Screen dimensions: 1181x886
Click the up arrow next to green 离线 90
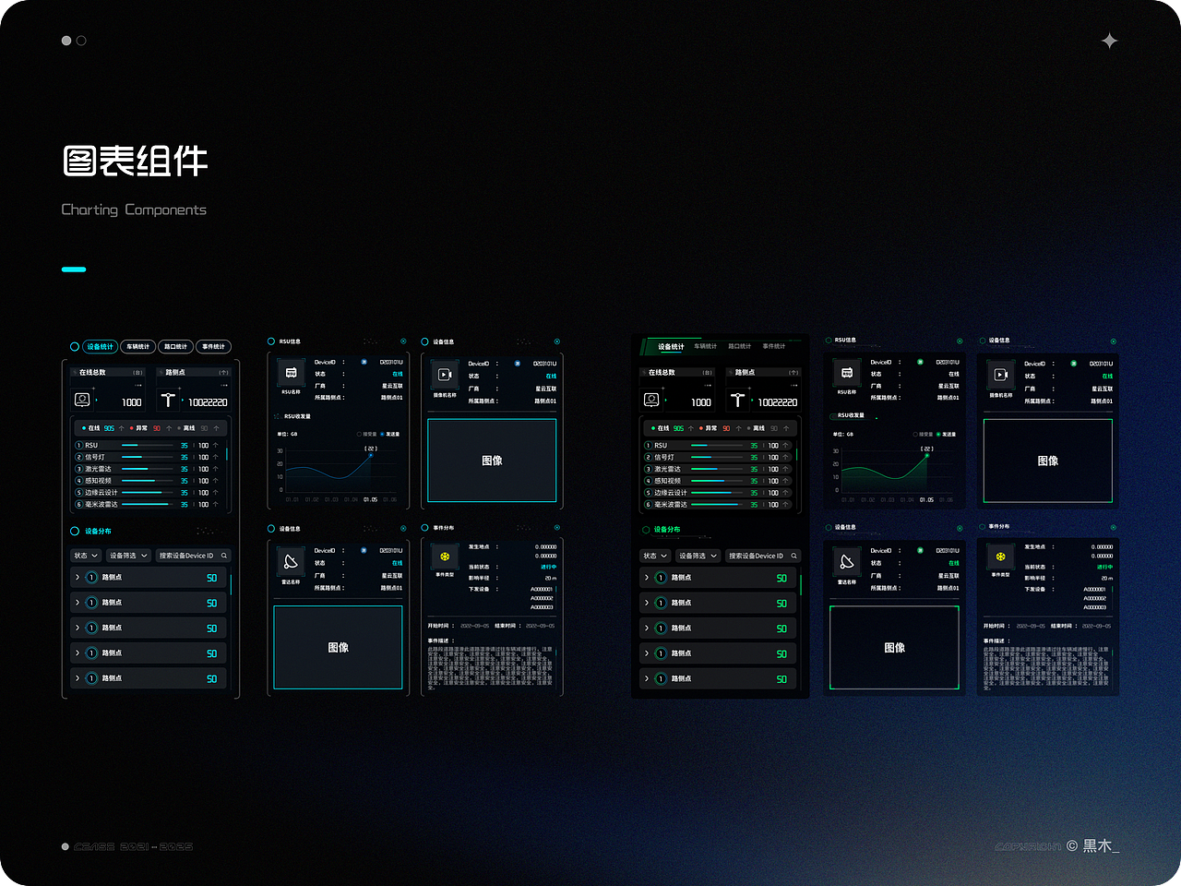tap(786, 428)
